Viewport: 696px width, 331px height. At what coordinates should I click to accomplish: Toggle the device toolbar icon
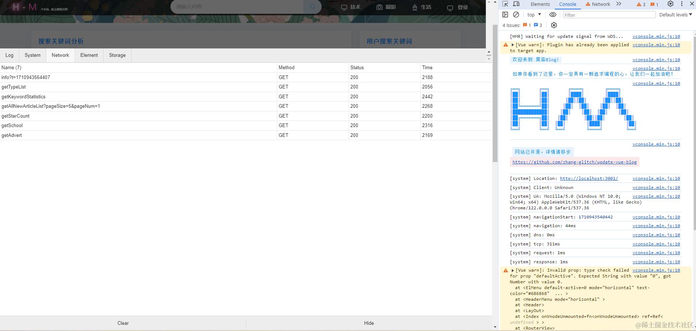coord(516,4)
